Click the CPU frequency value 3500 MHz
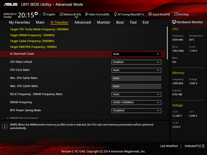This screenshot has width=207, height=155. [x=178, y=40]
